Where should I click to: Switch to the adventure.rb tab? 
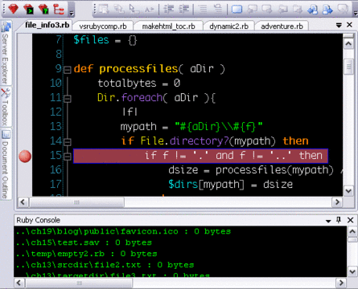282,26
